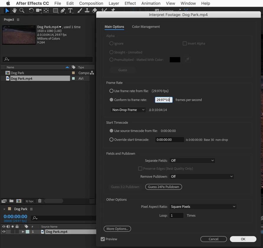Screen dimensions: 263x248
Task: Click the eyedropper next to matte color
Action: point(187,60)
